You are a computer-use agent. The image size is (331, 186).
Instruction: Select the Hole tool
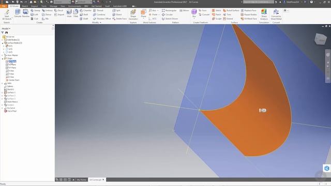[x=69, y=13]
